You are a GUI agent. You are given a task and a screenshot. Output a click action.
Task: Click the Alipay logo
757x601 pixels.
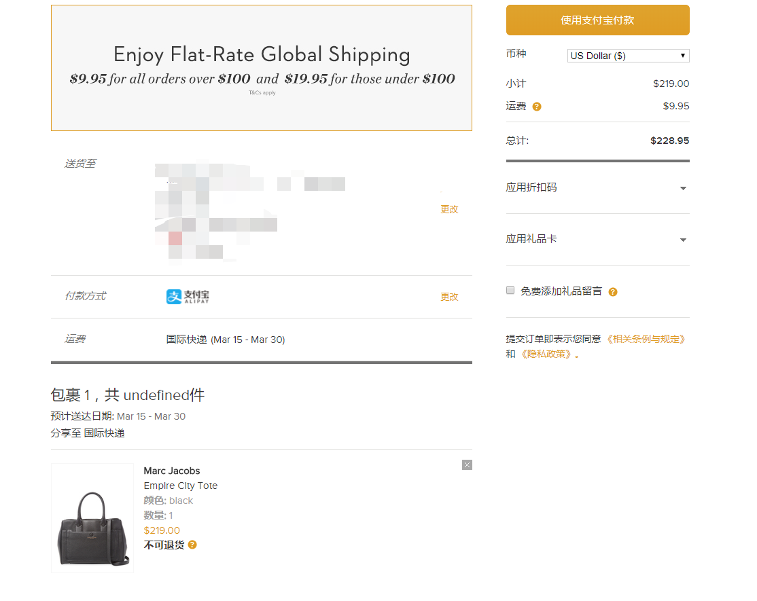[188, 297]
